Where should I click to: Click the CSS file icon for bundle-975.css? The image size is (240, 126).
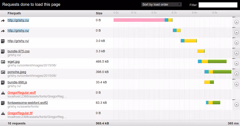point(3,51)
